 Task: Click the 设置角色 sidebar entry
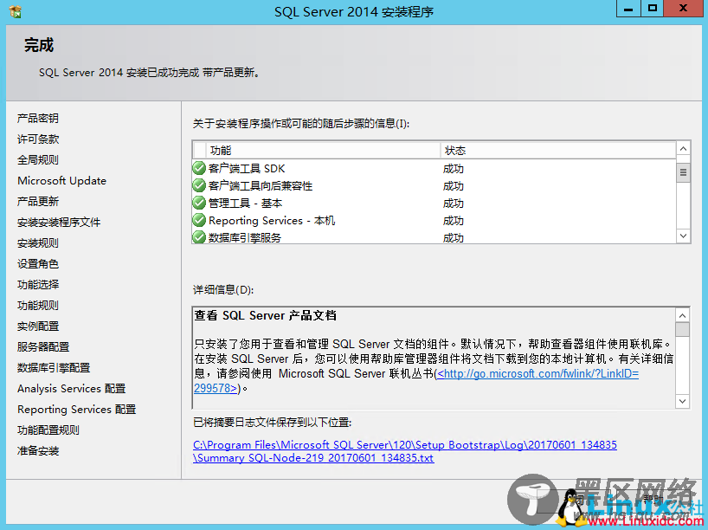(38, 264)
